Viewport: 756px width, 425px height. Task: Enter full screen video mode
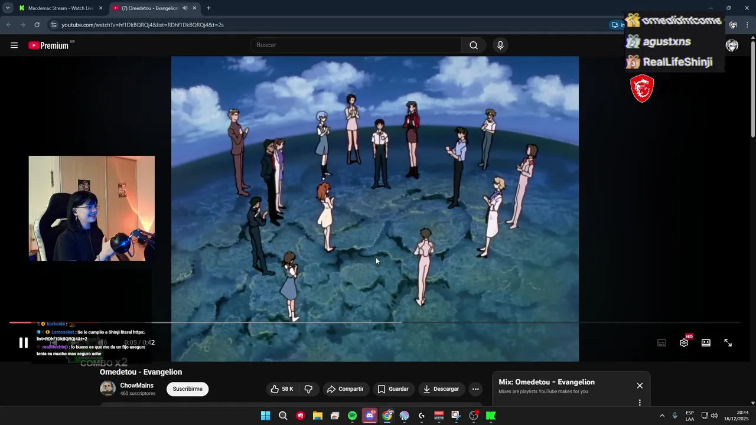coord(728,343)
